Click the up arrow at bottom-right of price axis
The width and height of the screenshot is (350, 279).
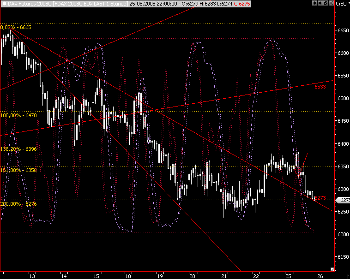[x=348, y=277]
